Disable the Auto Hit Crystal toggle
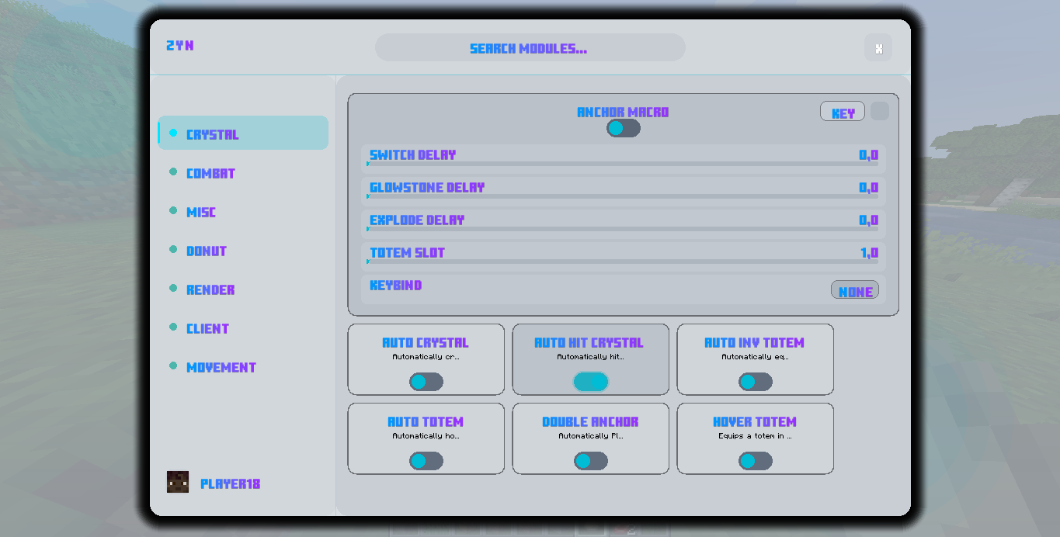1060x537 pixels. (590, 381)
